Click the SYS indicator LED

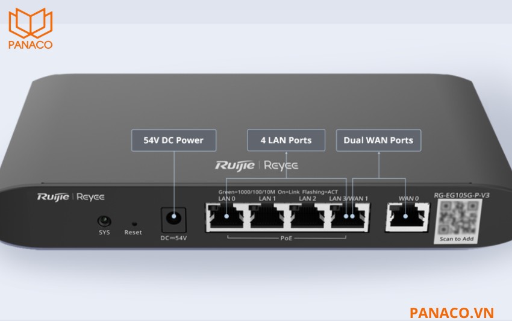coord(104,221)
